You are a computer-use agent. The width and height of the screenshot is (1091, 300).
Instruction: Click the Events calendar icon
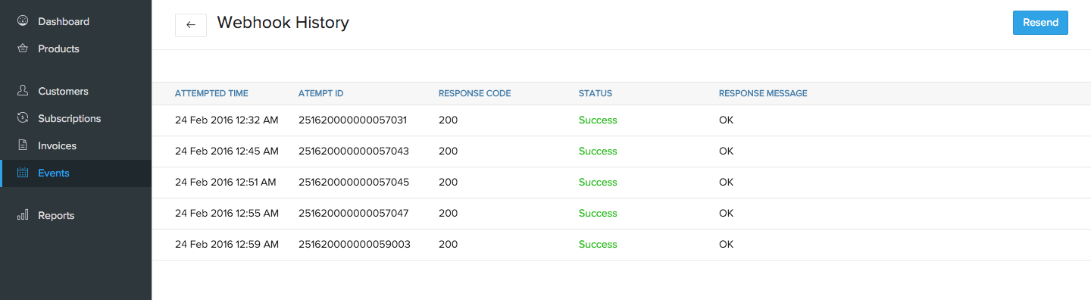coord(23,173)
